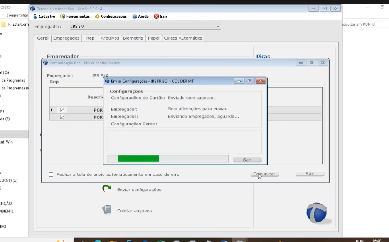This screenshot has width=389, height=242.
Task: Open the Empregador dropdown showing JBS S/A
Action: point(218,27)
